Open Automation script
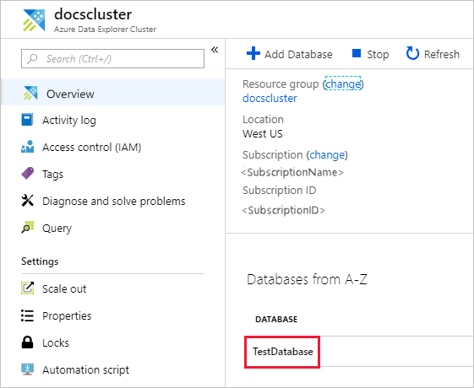This screenshot has height=388, width=474. pos(85,369)
